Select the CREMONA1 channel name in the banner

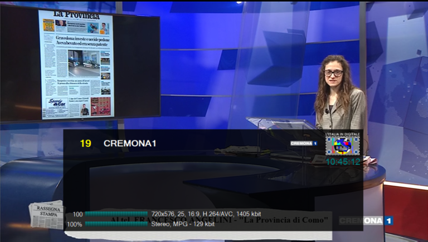(x=130, y=144)
